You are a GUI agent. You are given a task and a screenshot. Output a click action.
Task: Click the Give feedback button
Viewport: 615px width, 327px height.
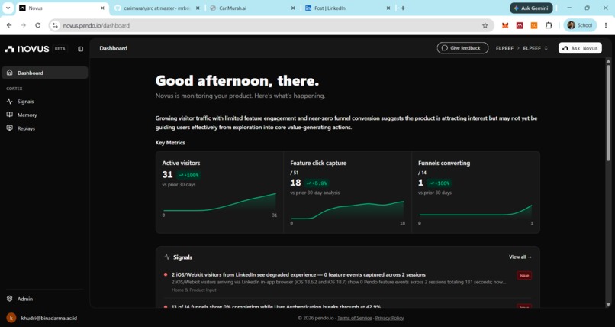pos(462,48)
